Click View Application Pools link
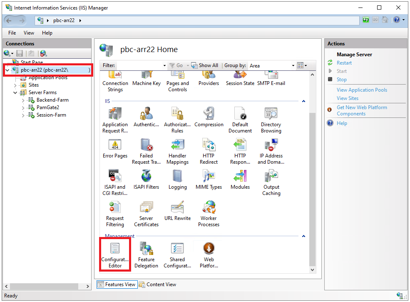The height and width of the screenshot is (302, 410). tap(362, 90)
